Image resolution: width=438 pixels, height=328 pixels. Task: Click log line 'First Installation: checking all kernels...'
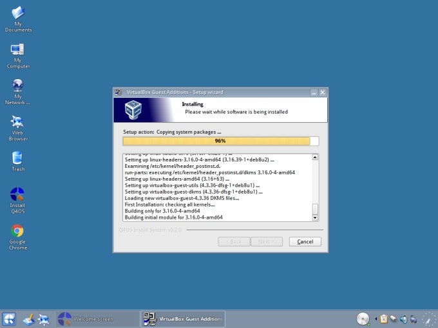169,205
